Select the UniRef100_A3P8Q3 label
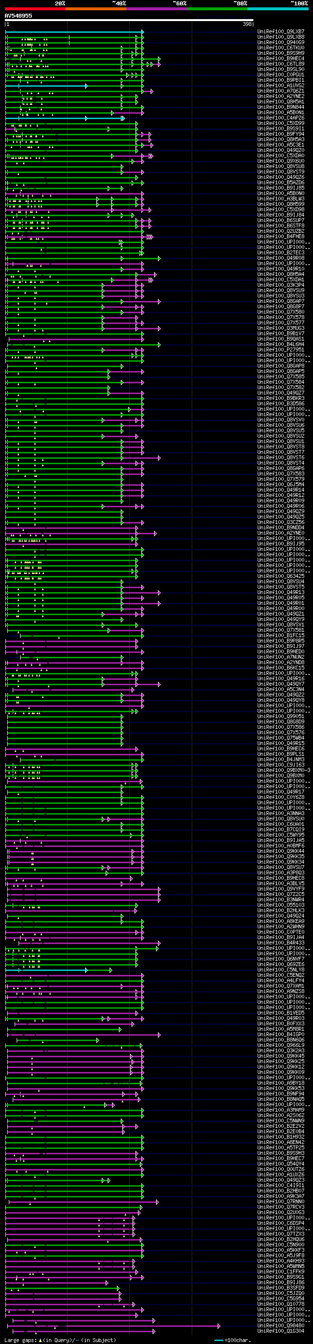Screen dimensions: 313x1344 [x=281, y=872]
